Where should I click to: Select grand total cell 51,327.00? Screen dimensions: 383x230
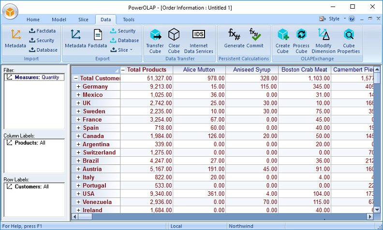tap(147, 78)
